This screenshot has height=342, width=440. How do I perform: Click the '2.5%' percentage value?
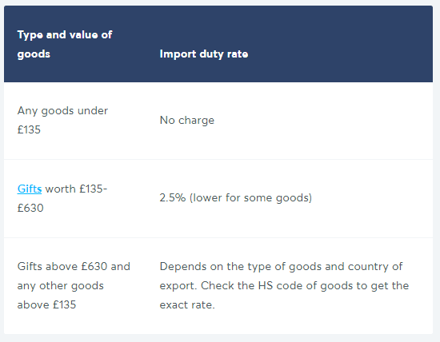click(x=173, y=198)
